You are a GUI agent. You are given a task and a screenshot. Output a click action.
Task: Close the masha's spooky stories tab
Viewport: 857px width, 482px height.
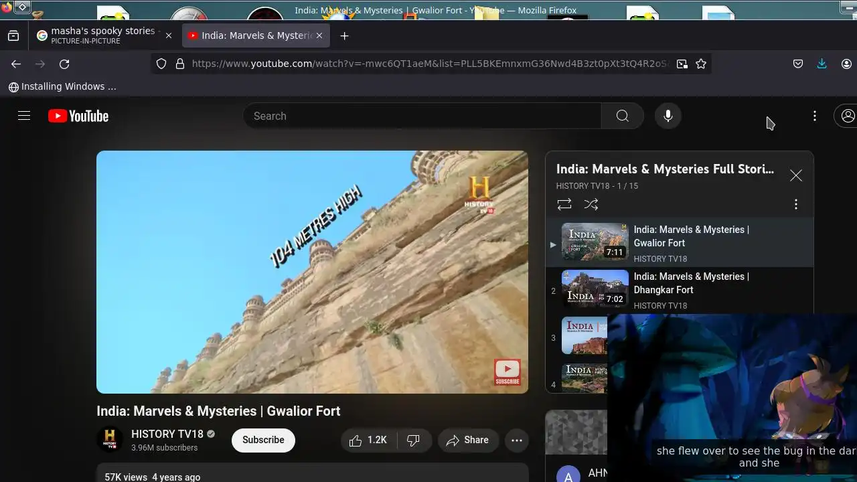169,35
